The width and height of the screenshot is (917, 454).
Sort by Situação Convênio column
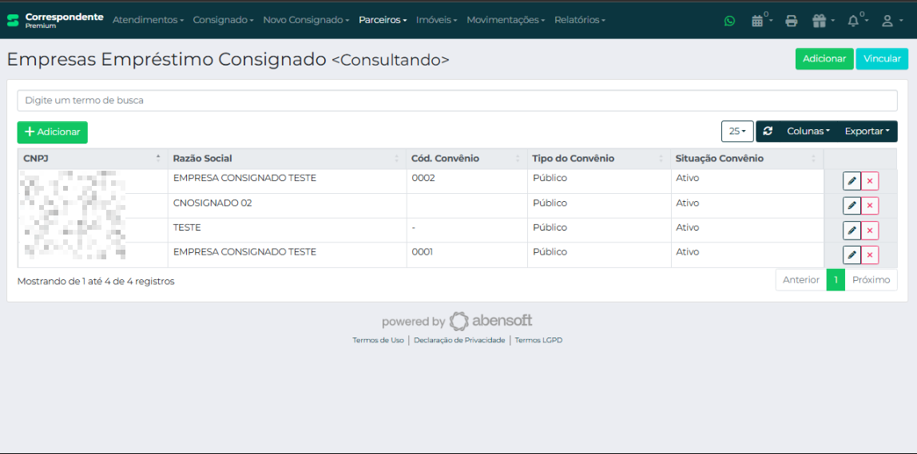(x=747, y=158)
